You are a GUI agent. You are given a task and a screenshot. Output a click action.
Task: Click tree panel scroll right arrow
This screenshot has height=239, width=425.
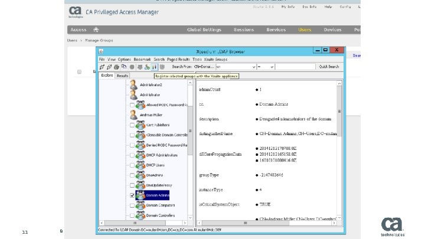(185, 223)
